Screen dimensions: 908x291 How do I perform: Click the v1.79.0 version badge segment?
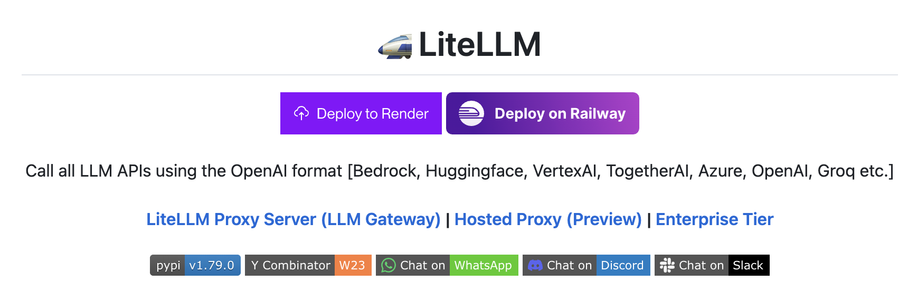(212, 265)
